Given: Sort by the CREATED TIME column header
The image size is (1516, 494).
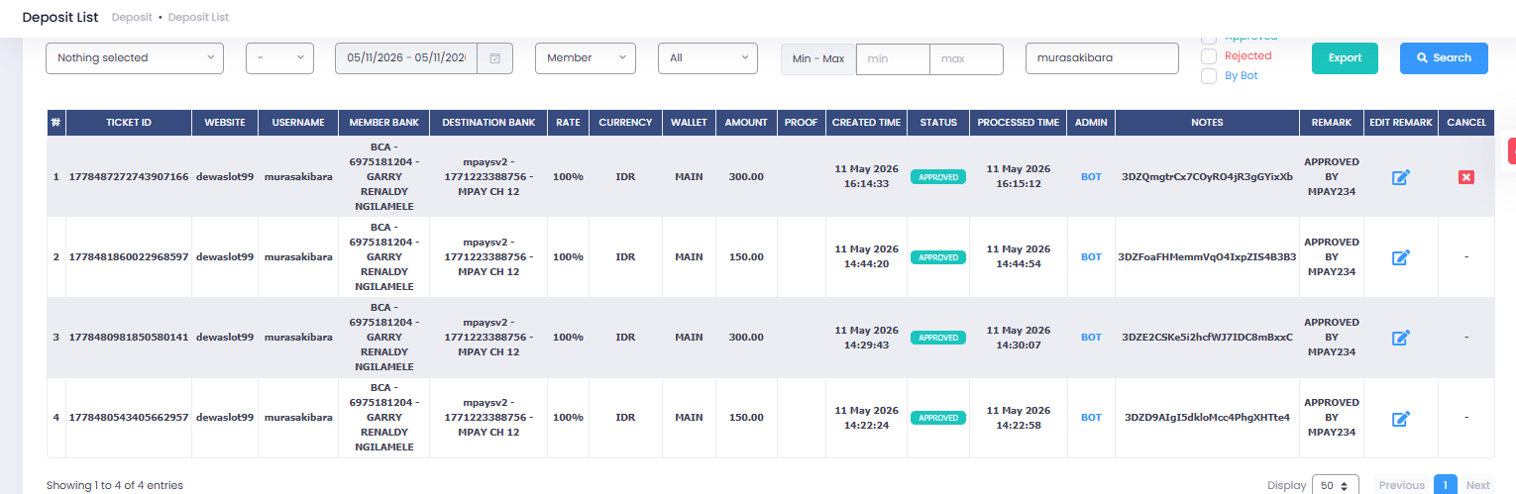Looking at the screenshot, I should pos(866,123).
